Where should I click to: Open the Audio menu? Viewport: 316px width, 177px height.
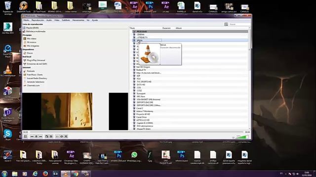coord(49,20)
